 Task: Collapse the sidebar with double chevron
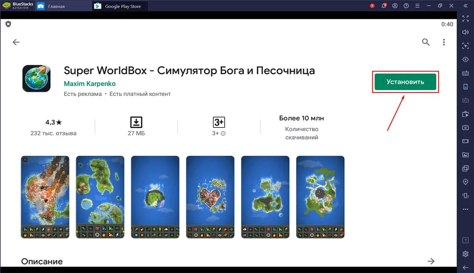point(465,6)
